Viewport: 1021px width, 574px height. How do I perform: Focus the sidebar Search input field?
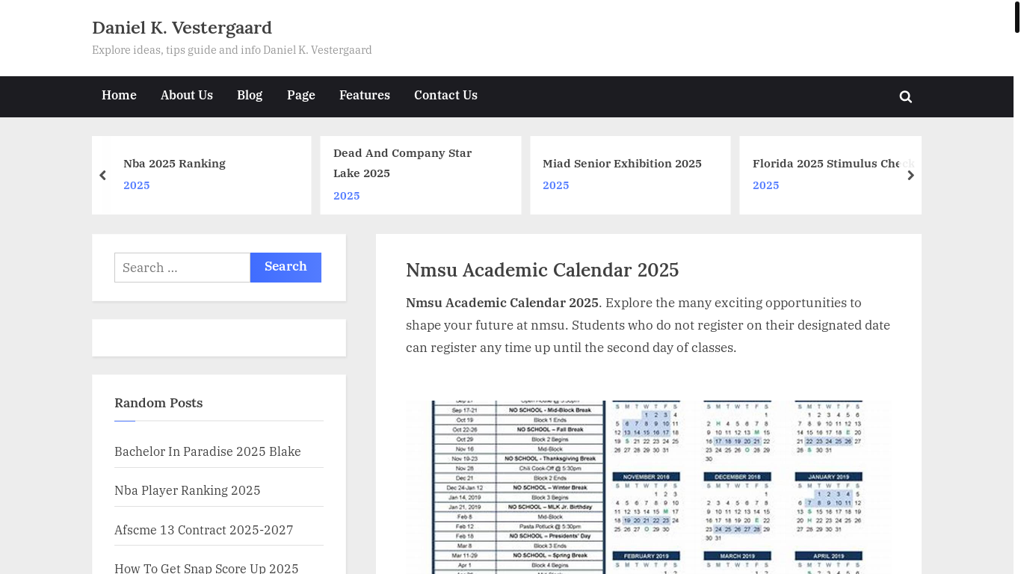(182, 268)
